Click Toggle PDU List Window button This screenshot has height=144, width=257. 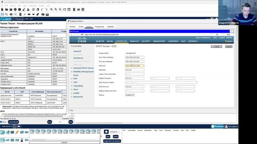point(112,141)
